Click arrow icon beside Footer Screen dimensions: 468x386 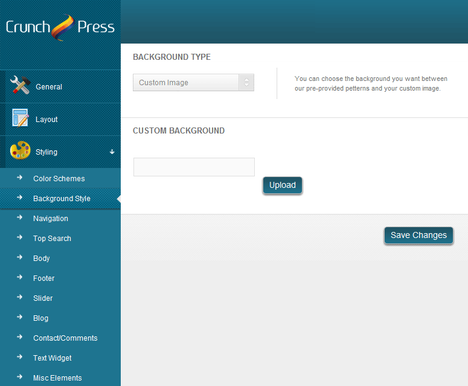20,277
